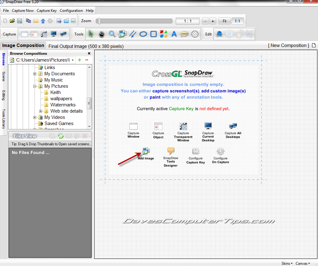
Task: Toggle the Fit zoom button
Action: coord(225,21)
